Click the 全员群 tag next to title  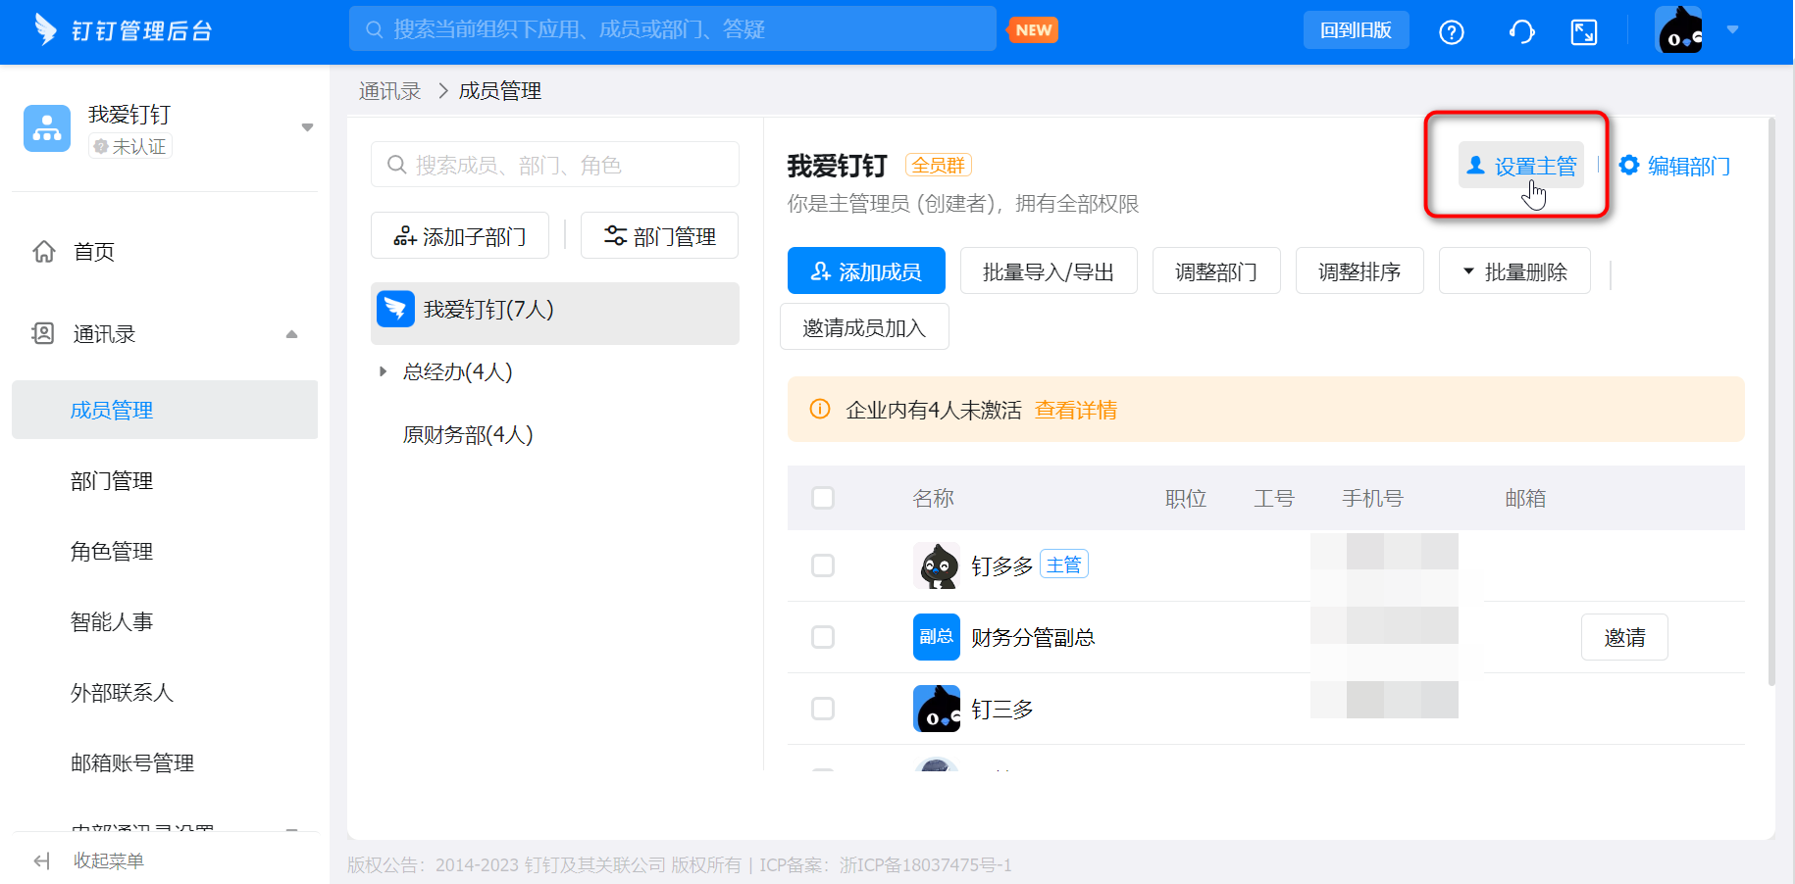pos(939,166)
